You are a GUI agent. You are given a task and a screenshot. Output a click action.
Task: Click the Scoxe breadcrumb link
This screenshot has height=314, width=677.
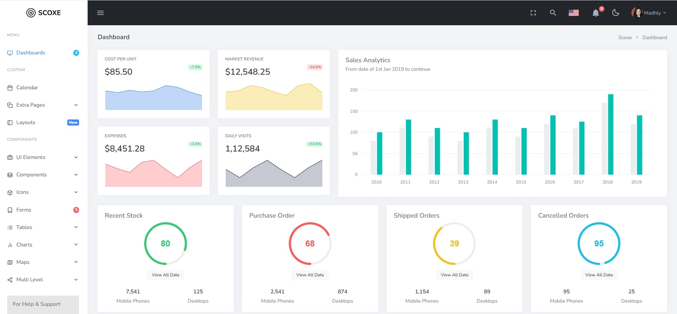(625, 37)
